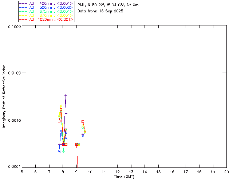Click the y-axis label 0.0010
The height and width of the screenshot is (186, 233).
(x=14, y=120)
